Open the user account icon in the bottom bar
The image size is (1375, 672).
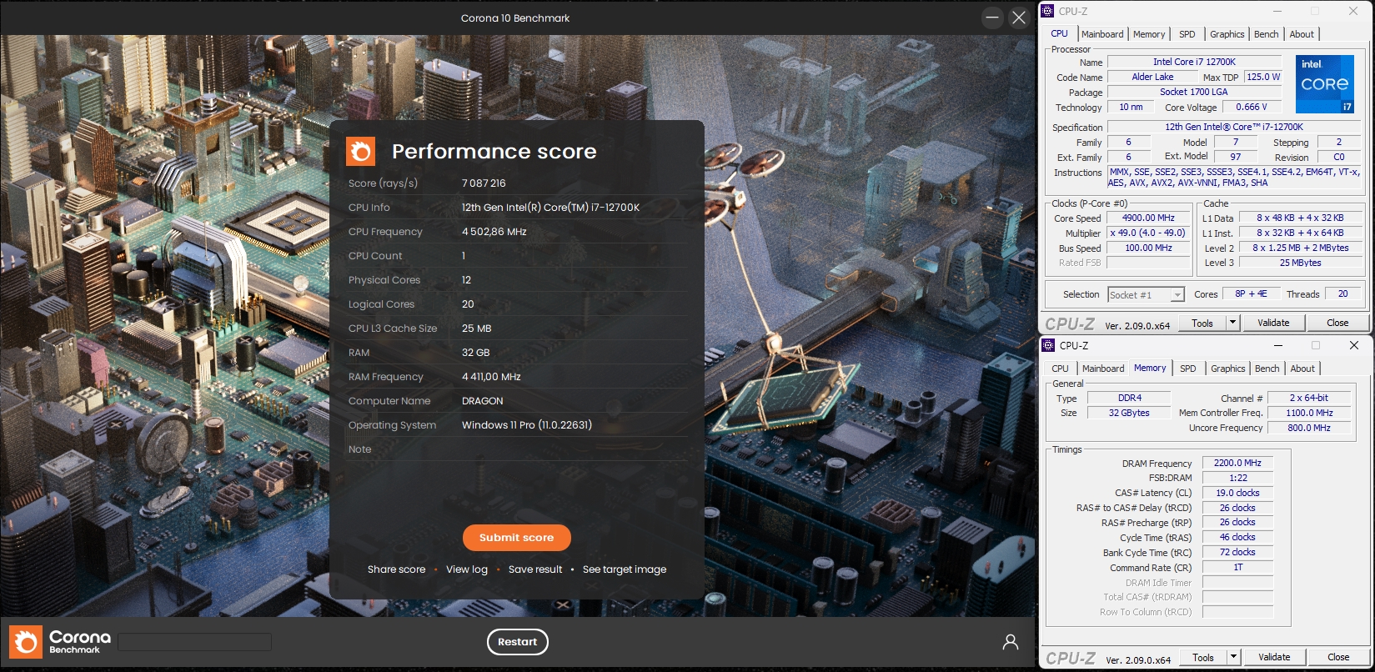click(x=1011, y=642)
